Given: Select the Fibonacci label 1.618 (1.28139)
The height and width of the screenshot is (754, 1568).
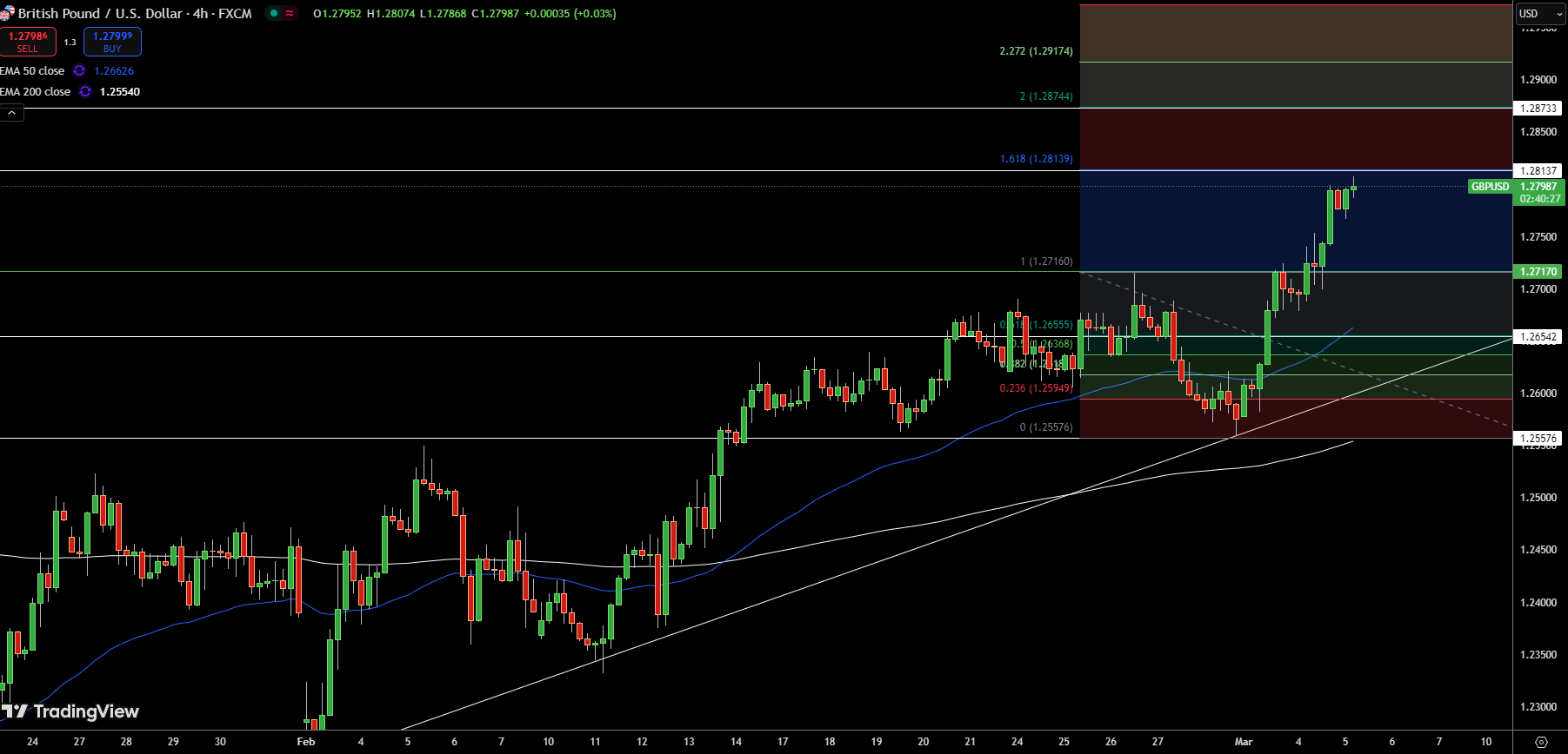Looking at the screenshot, I should point(1037,159).
